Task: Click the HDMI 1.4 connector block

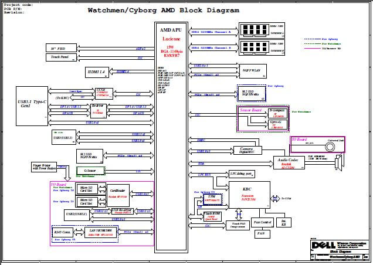Action: coord(96,72)
